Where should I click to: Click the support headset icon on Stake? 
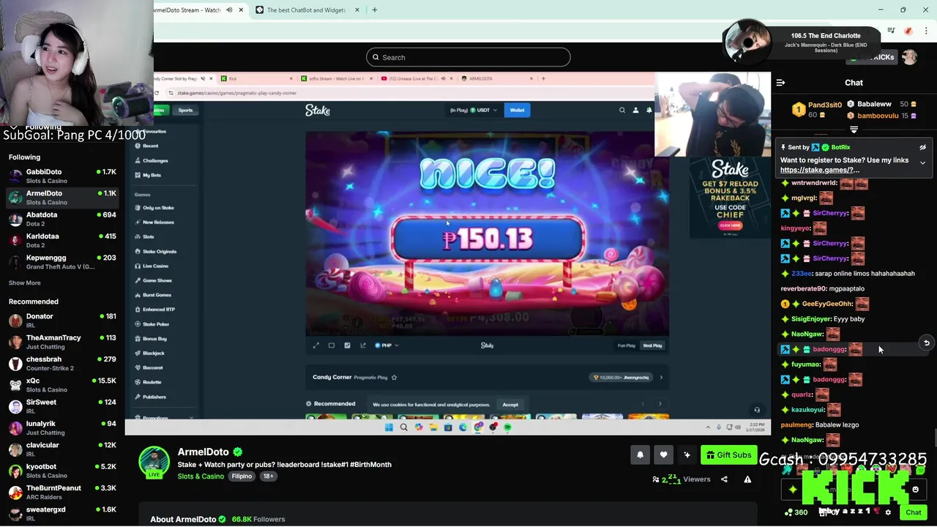tap(757, 410)
